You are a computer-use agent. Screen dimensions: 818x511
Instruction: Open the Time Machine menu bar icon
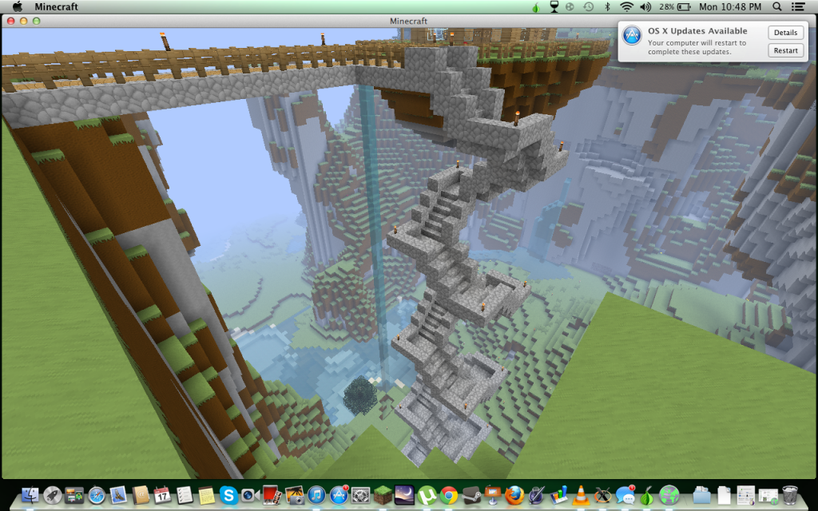tap(589, 6)
